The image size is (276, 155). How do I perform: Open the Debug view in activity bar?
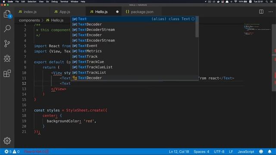tap(7, 59)
